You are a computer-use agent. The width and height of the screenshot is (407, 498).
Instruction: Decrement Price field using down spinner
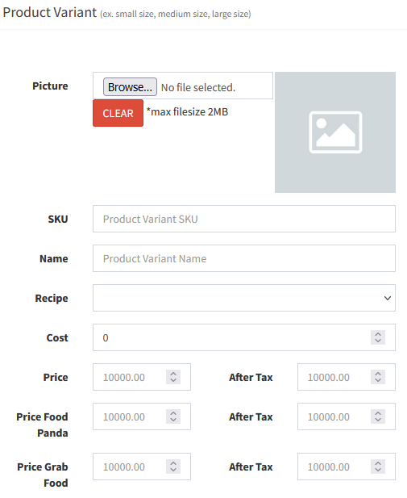pos(173,380)
